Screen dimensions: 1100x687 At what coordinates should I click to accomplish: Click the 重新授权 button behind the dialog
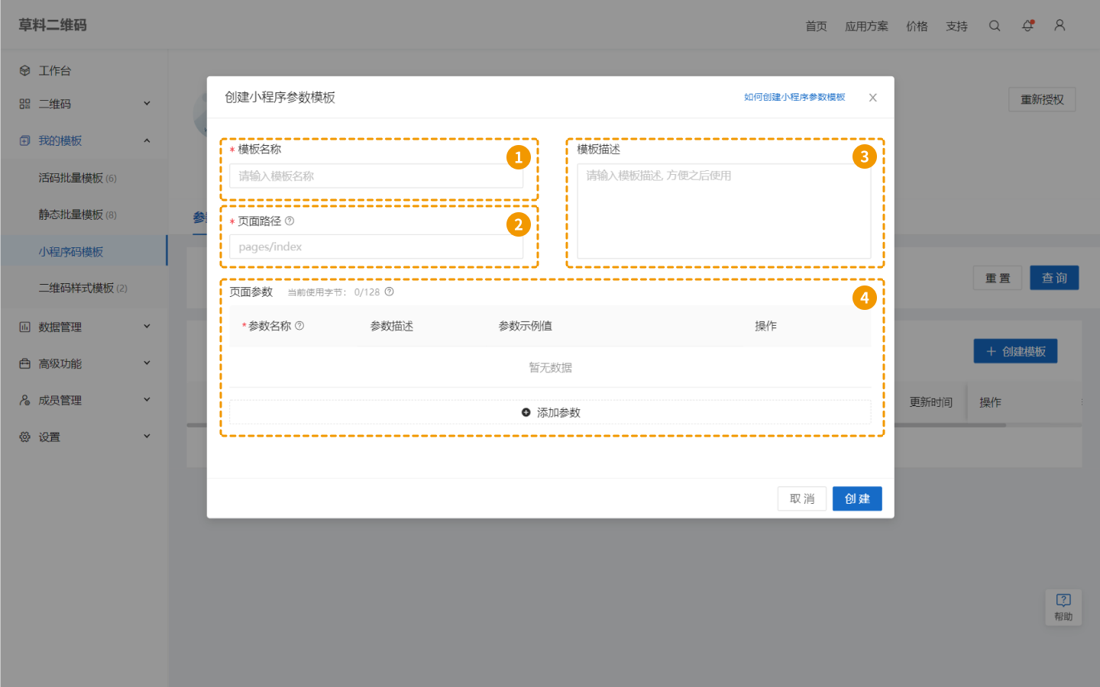tap(1042, 99)
